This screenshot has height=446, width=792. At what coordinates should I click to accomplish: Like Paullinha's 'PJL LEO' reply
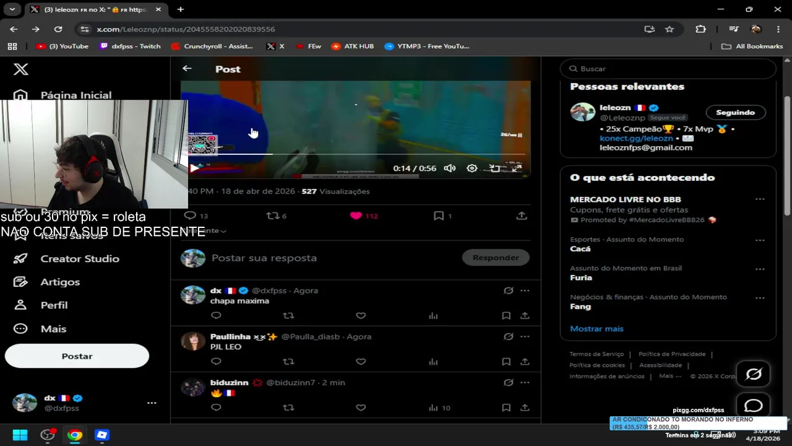pos(361,361)
